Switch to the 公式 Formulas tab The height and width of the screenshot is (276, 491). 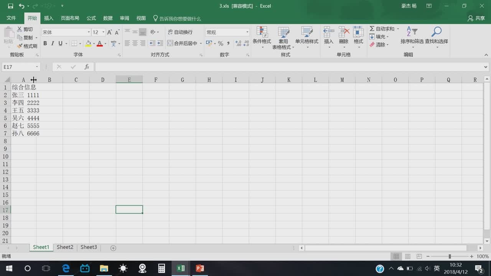(x=91, y=18)
